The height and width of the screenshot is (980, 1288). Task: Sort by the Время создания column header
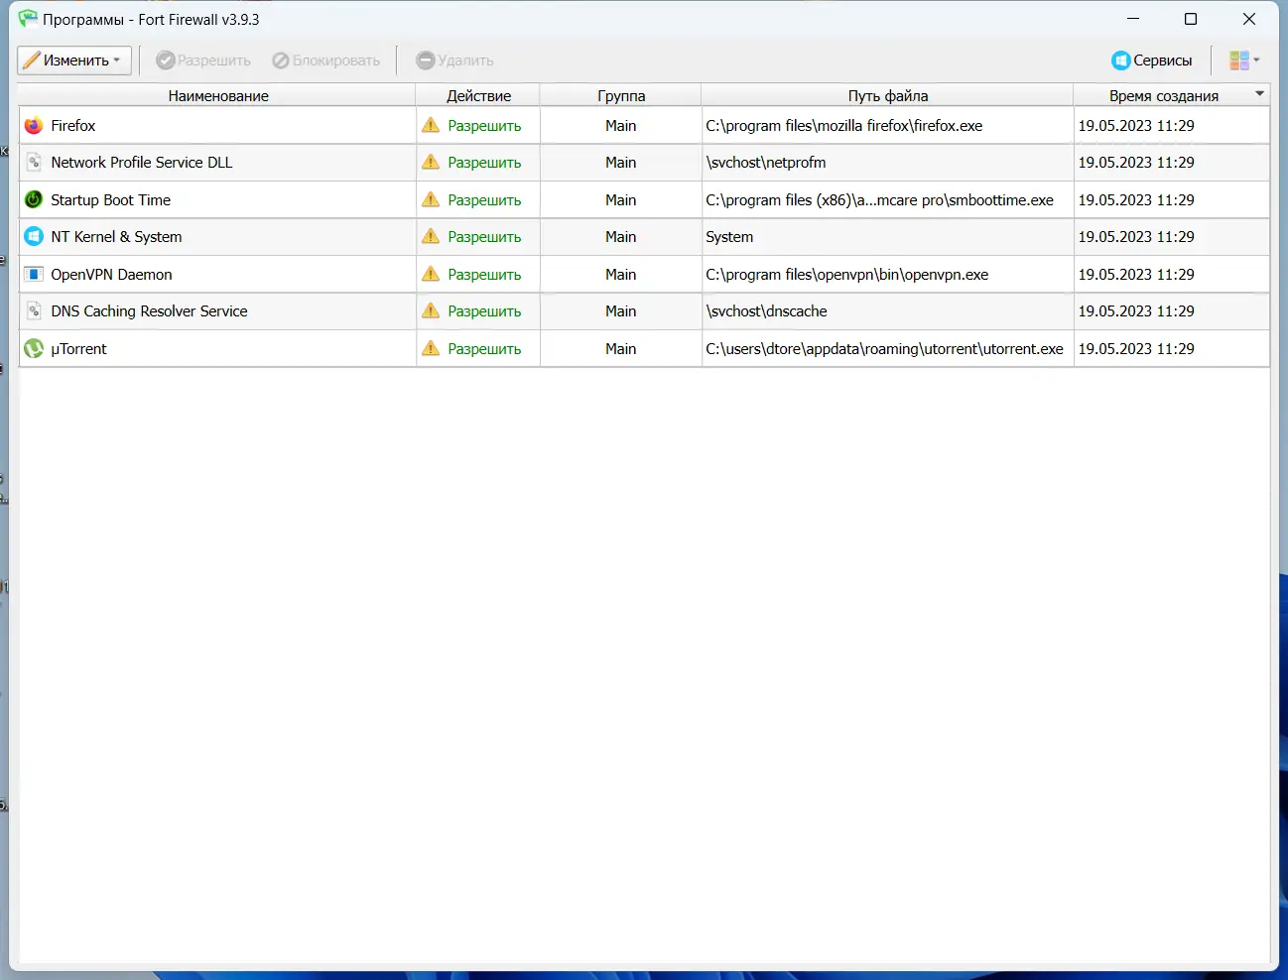click(1163, 96)
